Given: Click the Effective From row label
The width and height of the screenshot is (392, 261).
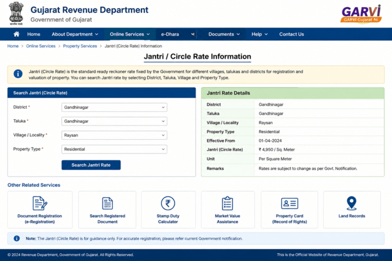Looking at the screenshot, I should 220,141.
